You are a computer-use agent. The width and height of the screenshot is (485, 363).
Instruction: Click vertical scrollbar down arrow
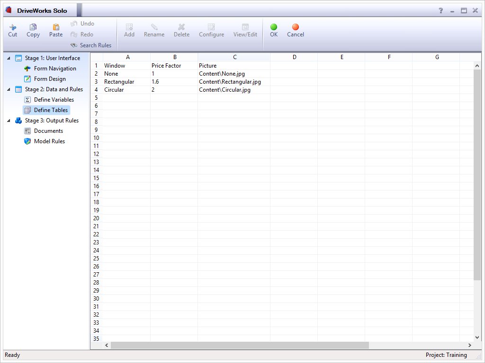click(477, 337)
